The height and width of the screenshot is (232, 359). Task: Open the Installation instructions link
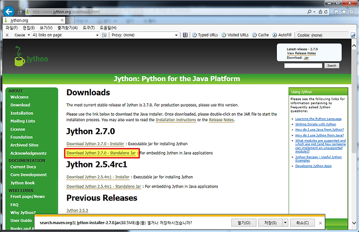tap(176, 120)
